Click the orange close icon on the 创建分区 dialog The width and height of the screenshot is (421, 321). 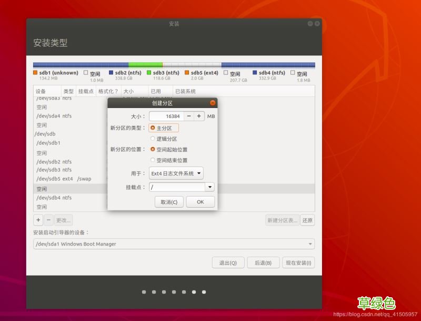pos(212,103)
